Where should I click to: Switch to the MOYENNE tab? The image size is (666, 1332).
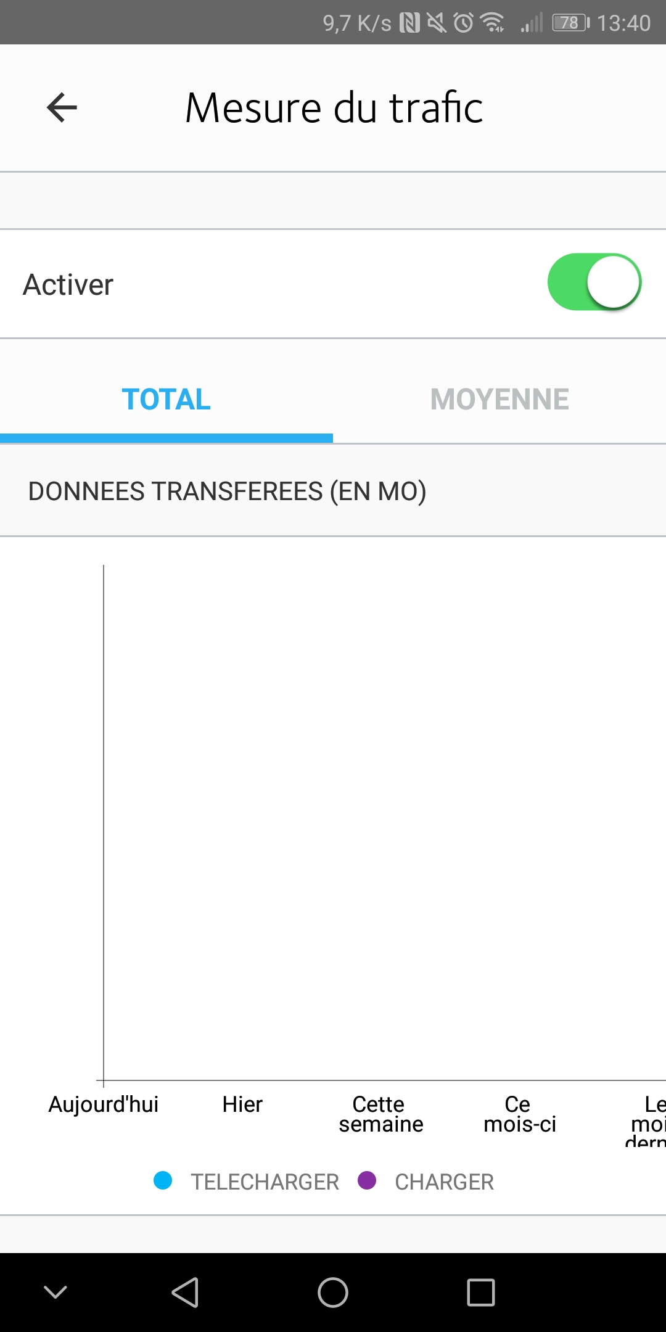[499, 399]
